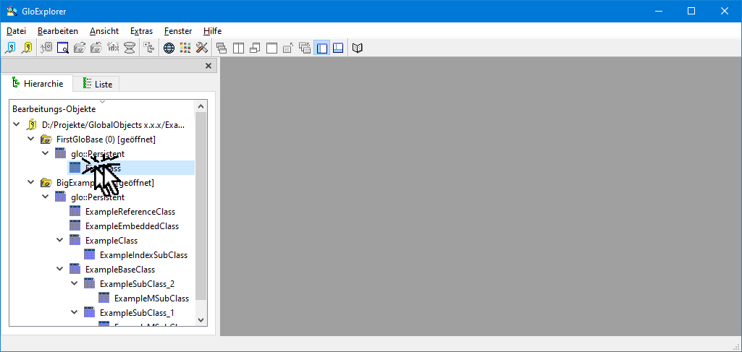Click the globe toolbar icon
The height and width of the screenshot is (352, 742).
pos(169,48)
